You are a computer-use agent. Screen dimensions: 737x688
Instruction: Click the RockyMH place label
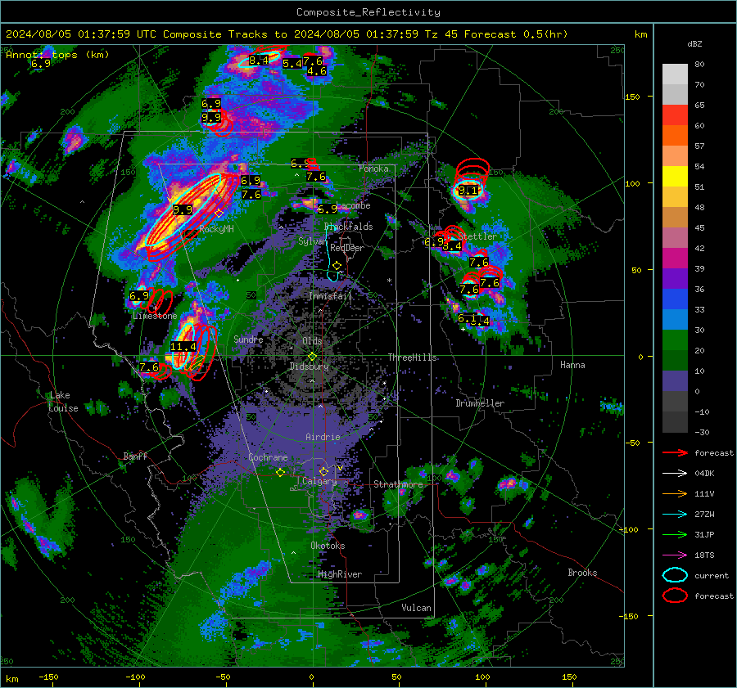(x=216, y=229)
